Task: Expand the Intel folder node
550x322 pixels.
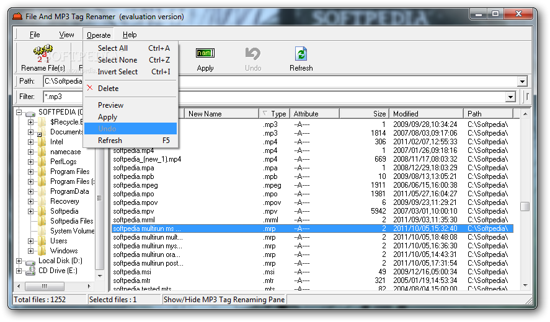Action: click(30, 142)
